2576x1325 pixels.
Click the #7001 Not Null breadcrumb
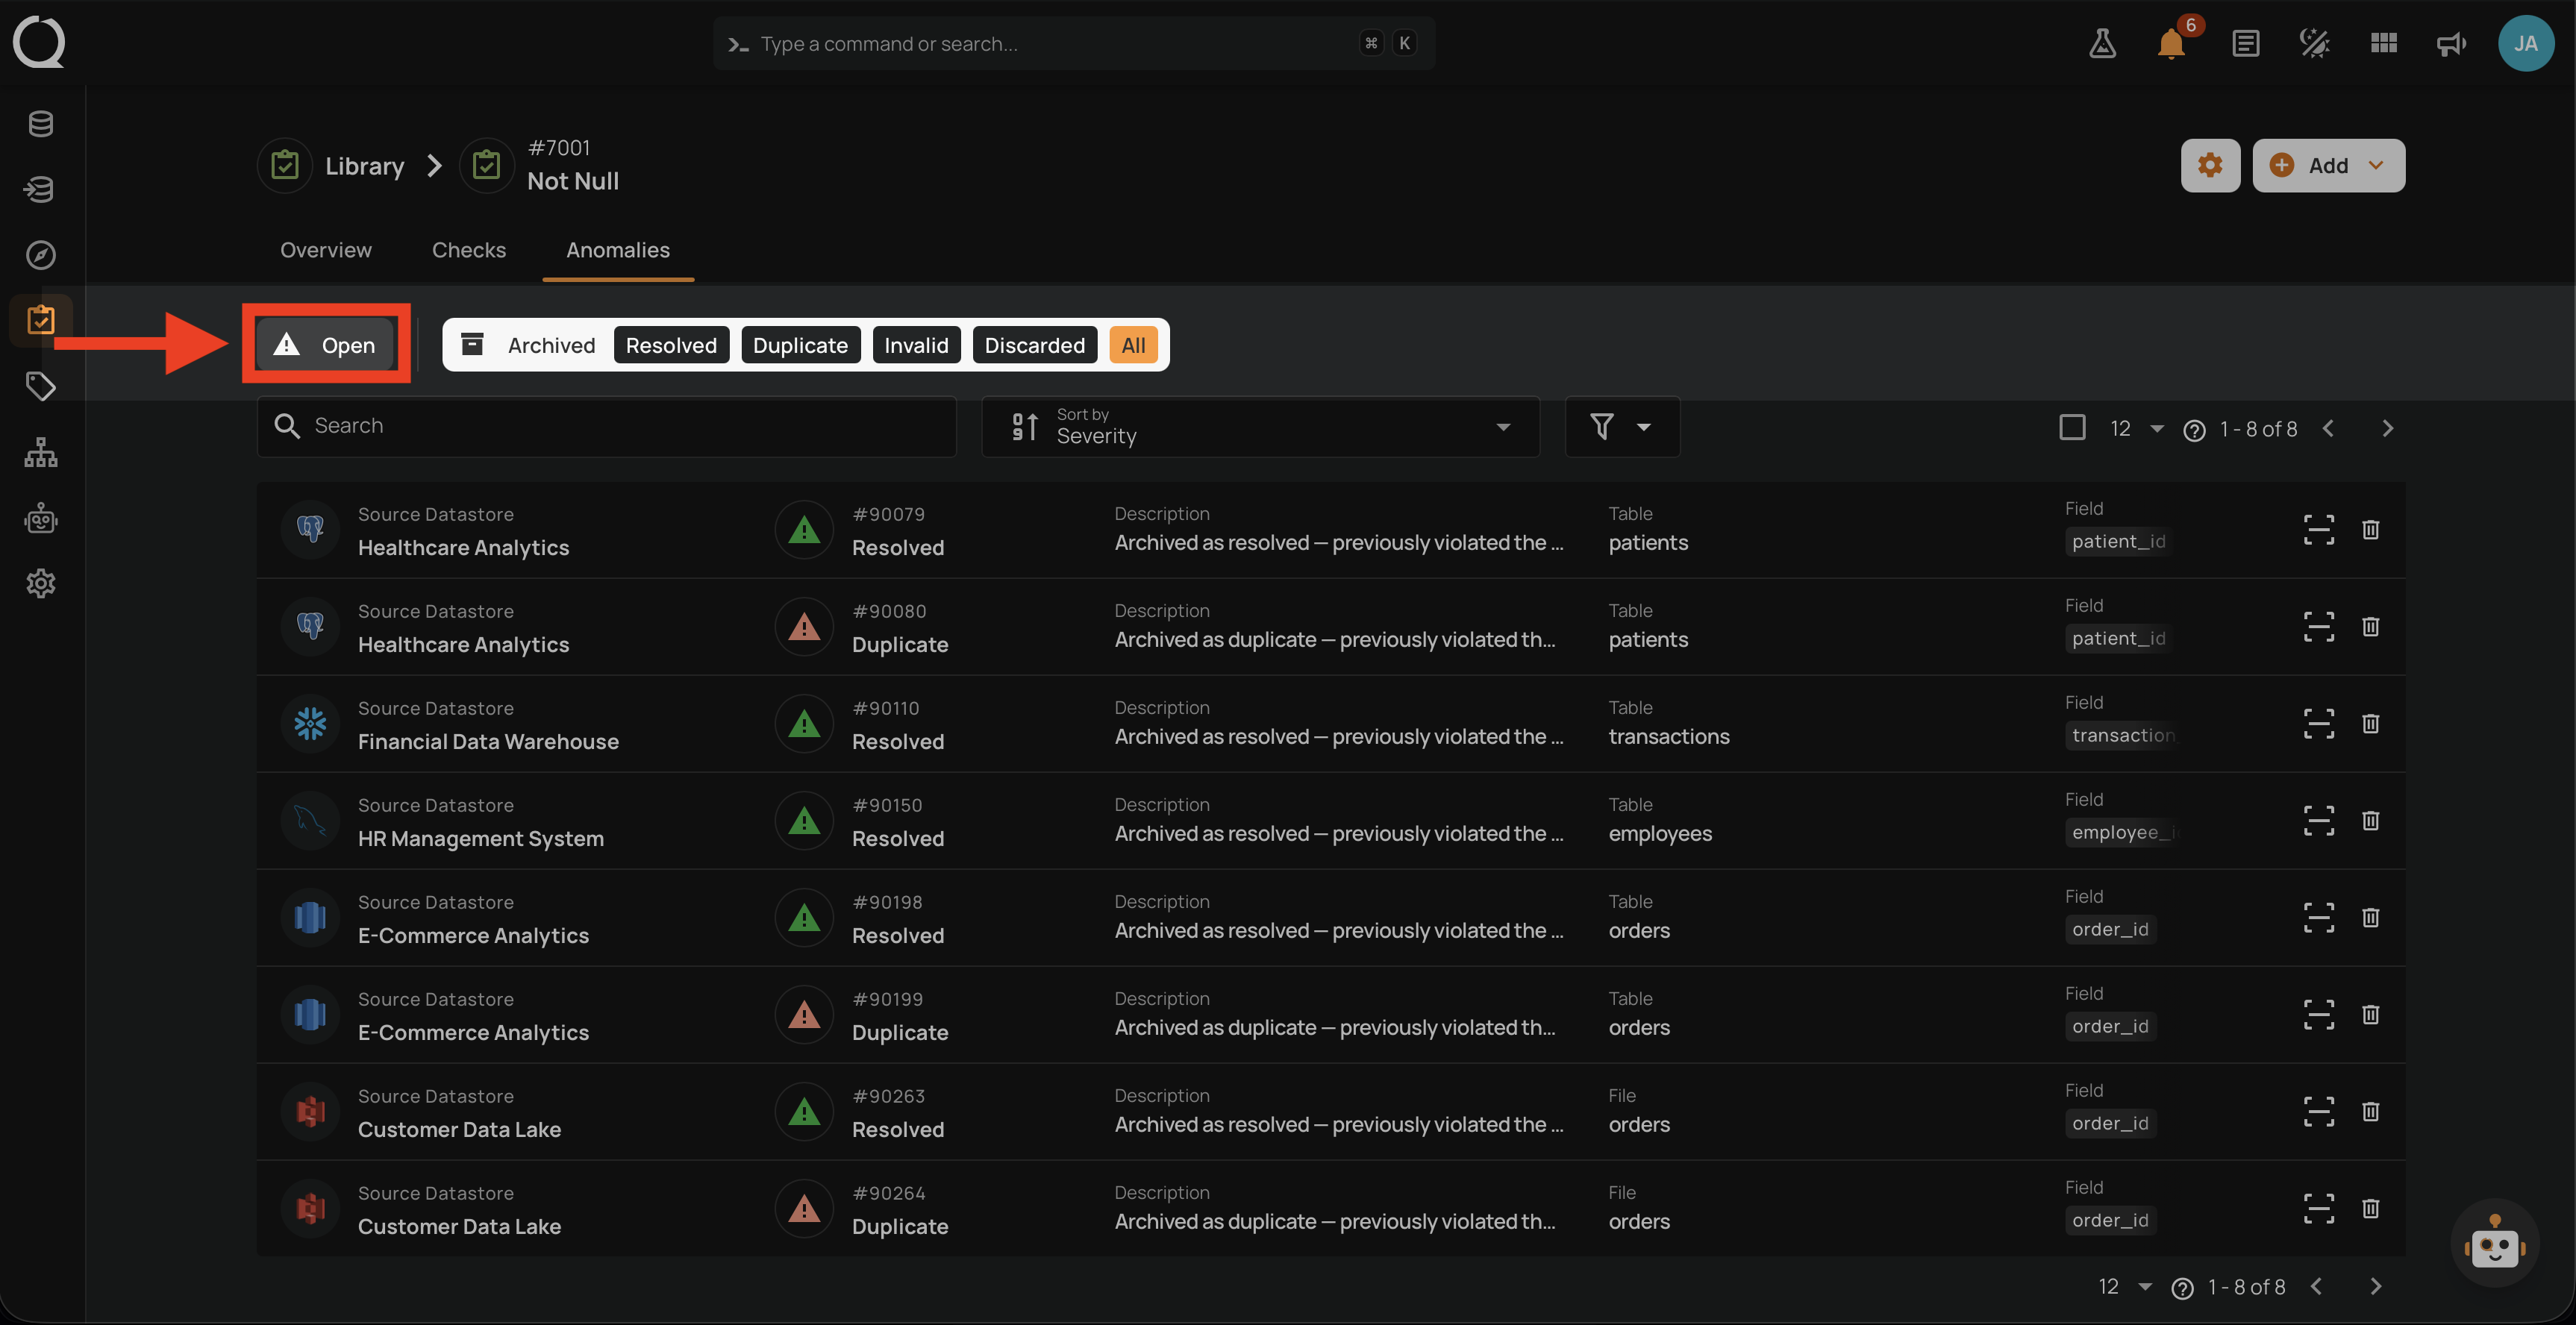point(541,166)
